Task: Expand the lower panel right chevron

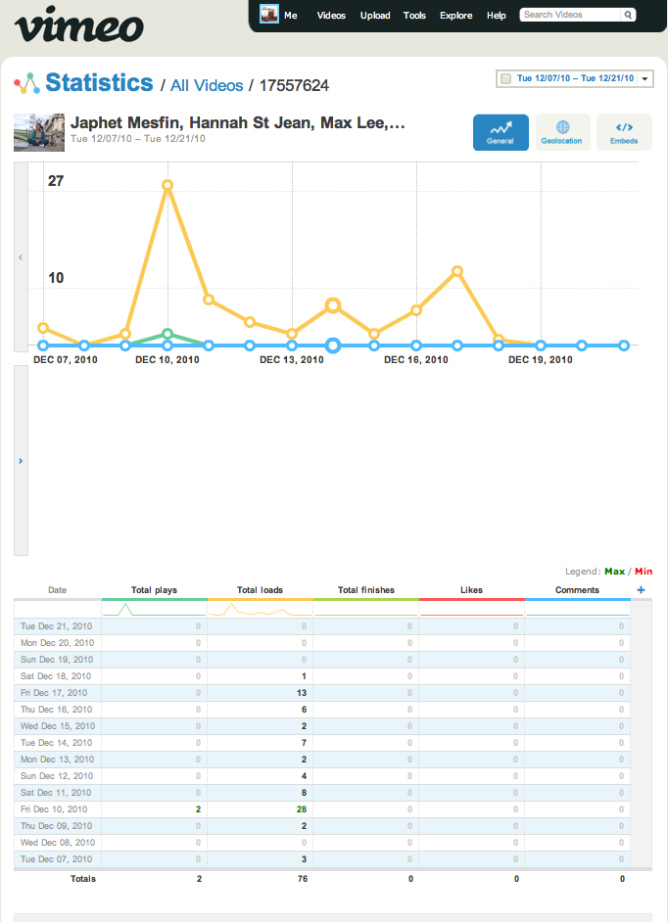Action: coord(21,460)
